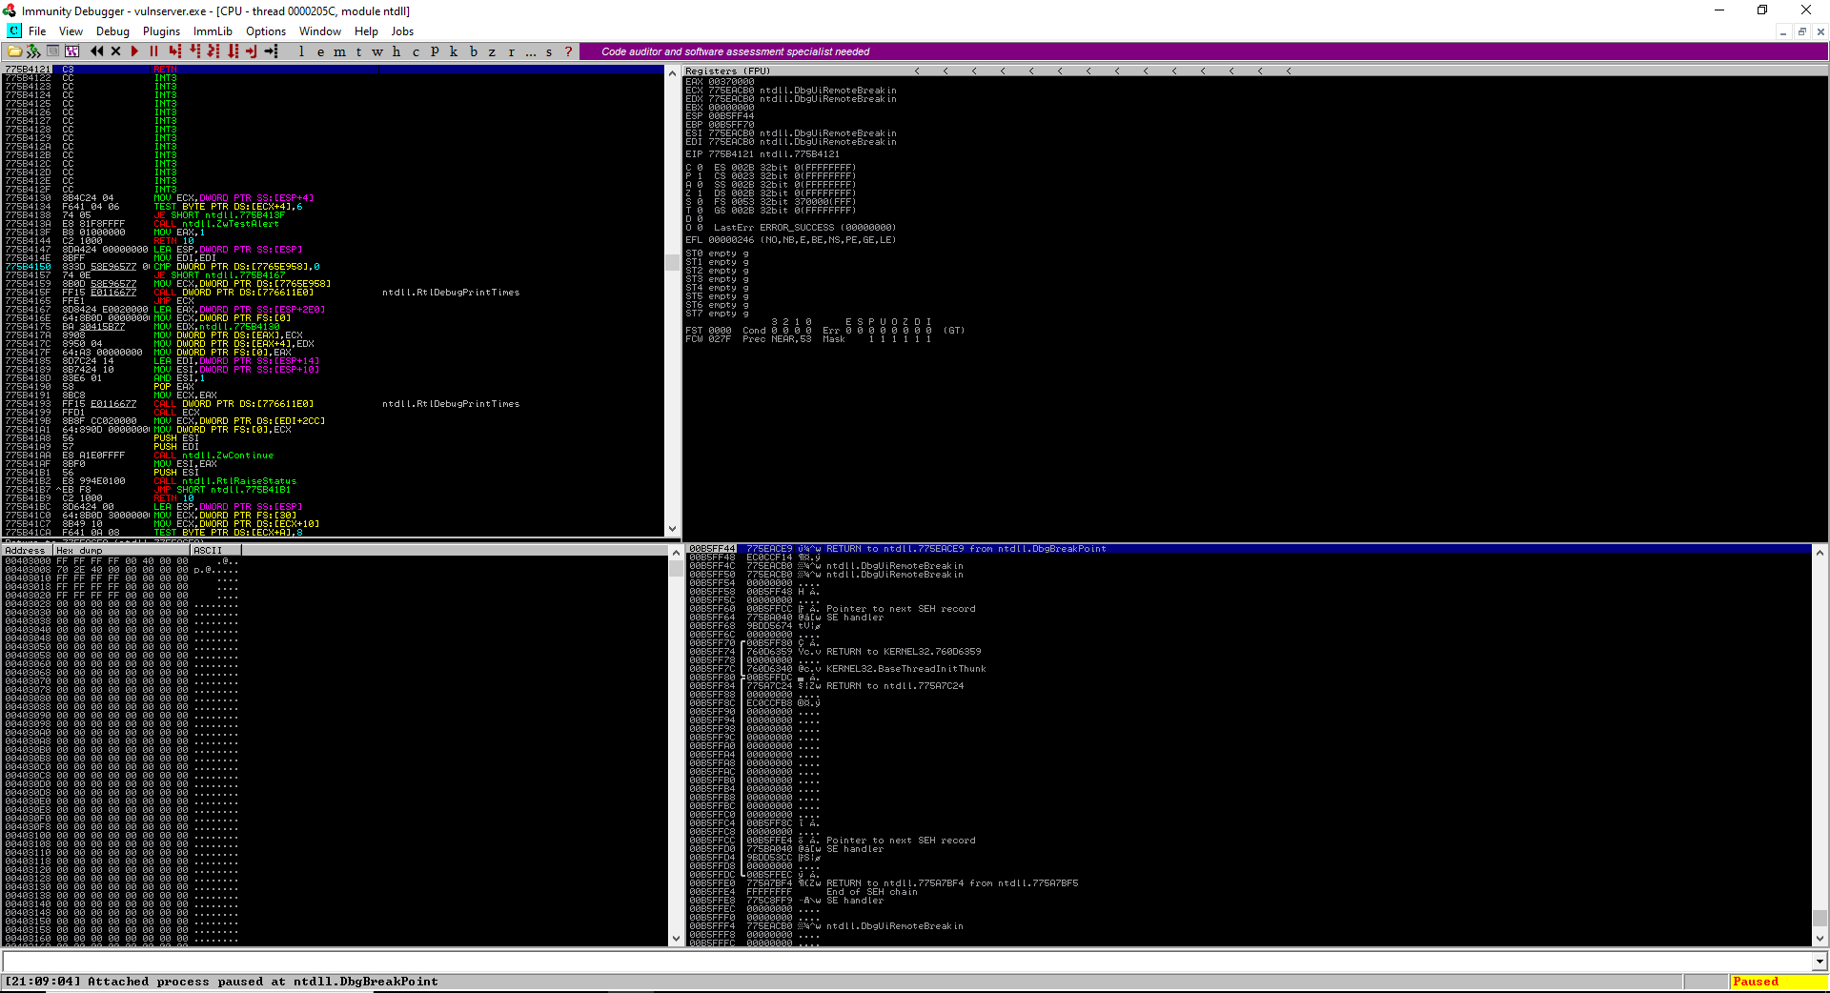This screenshot has height=993, width=1830.
Task: Open the File menu
Action: [x=37, y=31]
